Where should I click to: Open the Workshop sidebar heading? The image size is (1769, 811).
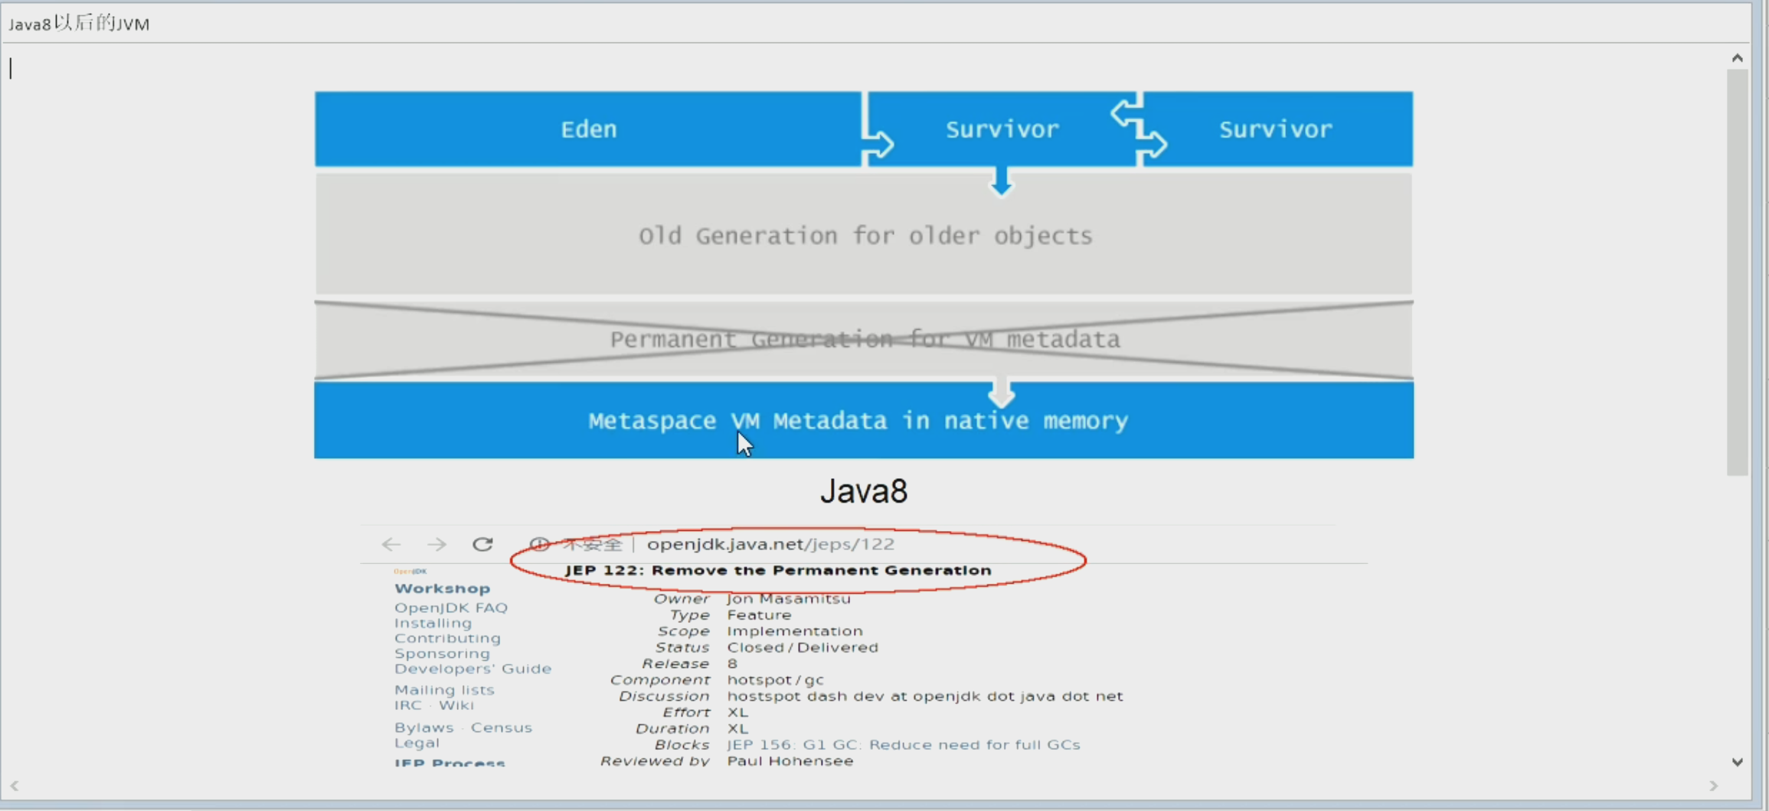(442, 588)
